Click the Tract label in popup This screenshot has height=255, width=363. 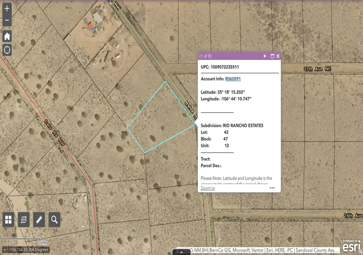[x=205, y=159]
